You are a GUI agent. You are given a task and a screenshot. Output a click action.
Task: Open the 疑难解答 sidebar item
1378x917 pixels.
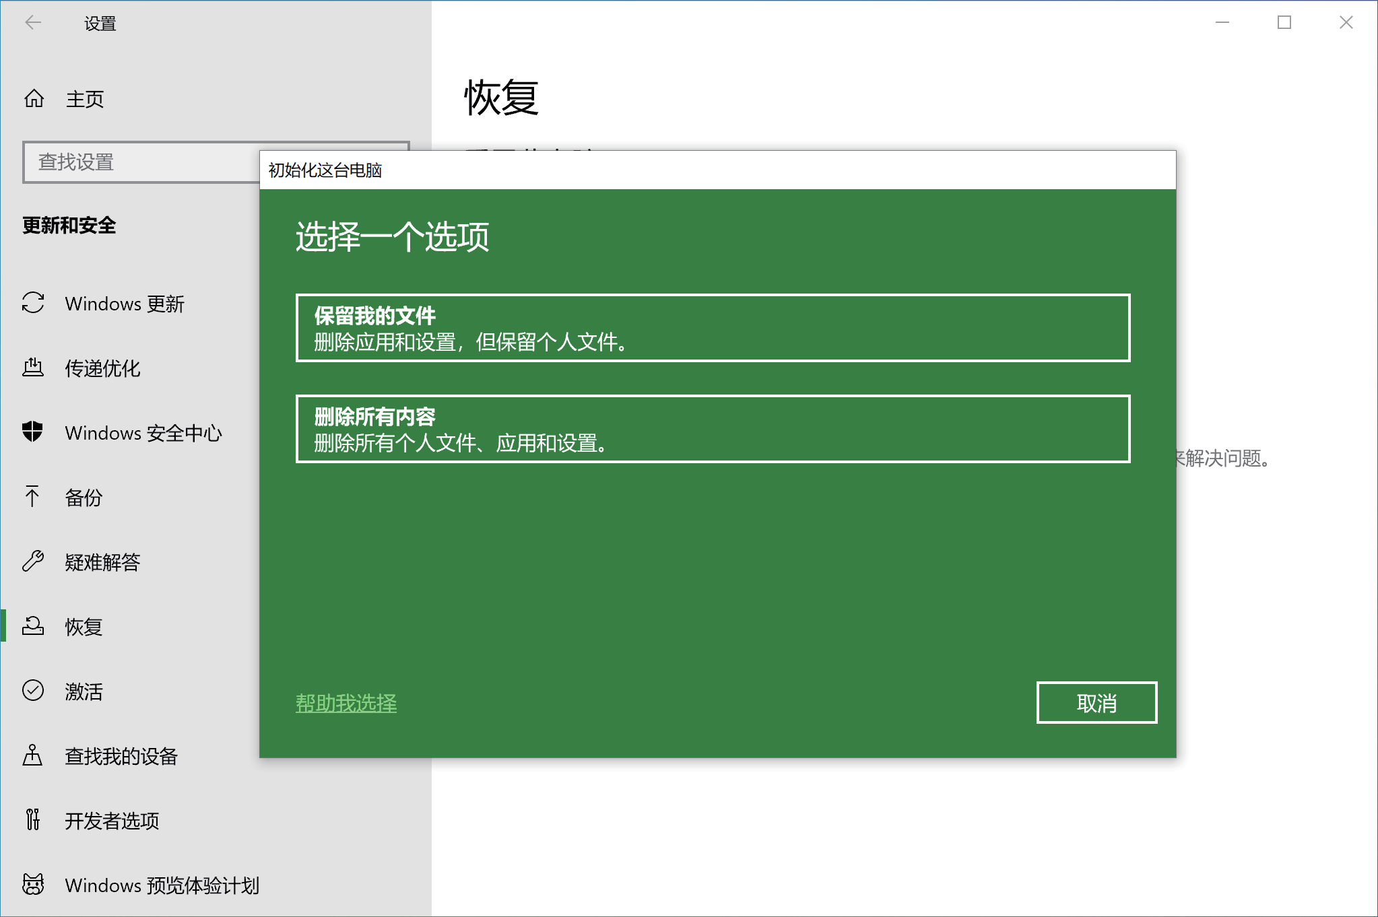pos(102,562)
